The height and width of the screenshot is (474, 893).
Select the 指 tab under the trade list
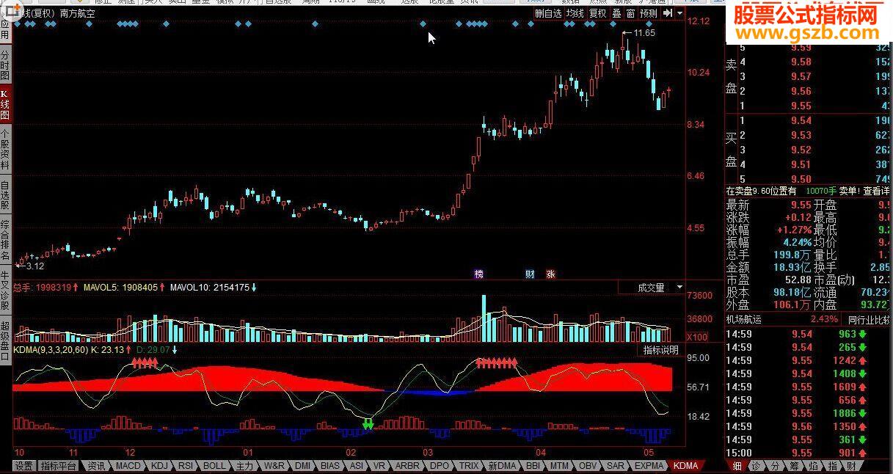(832, 466)
